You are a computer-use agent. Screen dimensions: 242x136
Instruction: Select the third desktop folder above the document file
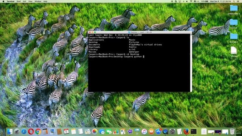coord(234,38)
